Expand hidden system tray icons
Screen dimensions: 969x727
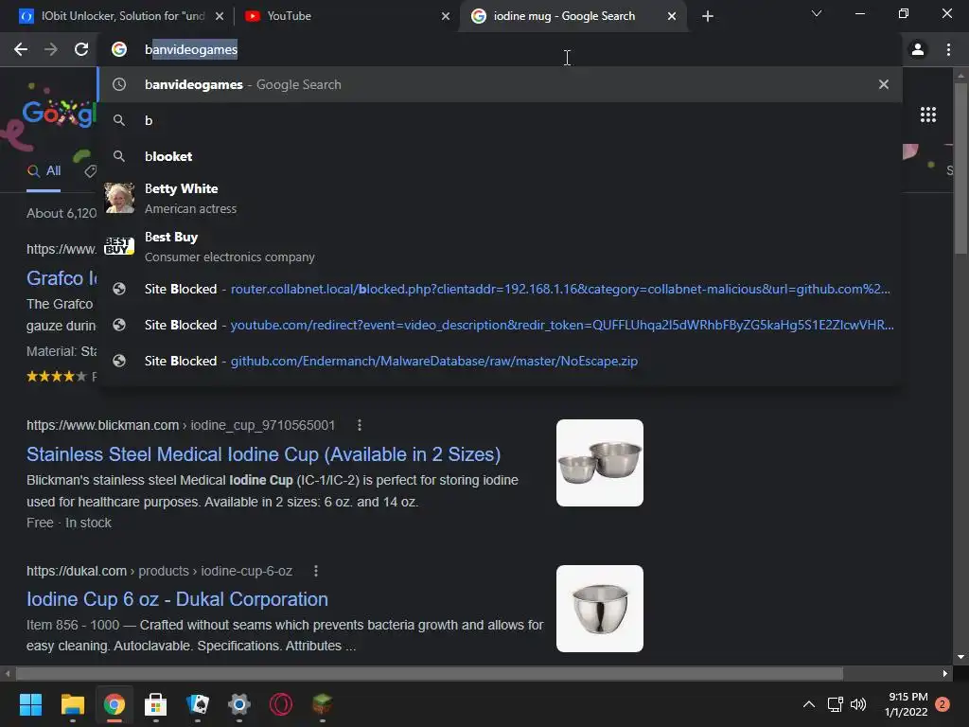[x=808, y=704]
